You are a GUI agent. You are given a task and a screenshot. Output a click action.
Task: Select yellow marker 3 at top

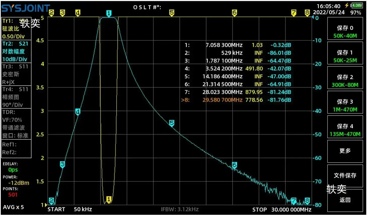click(x=62, y=13)
